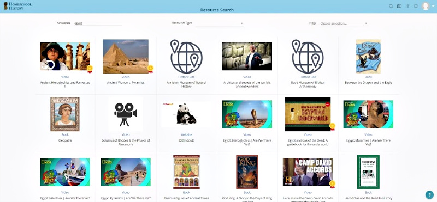Image resolution: width=437 pixels, height=202 pixels.
Task: Click the user avatar picture
Action: tap(426, 6)
